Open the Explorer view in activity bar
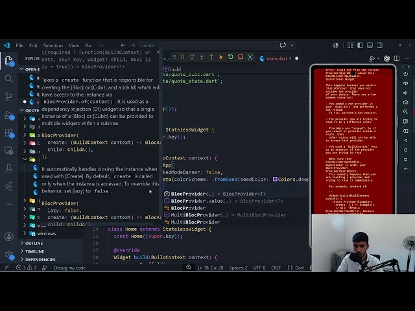 coord(8,61)
